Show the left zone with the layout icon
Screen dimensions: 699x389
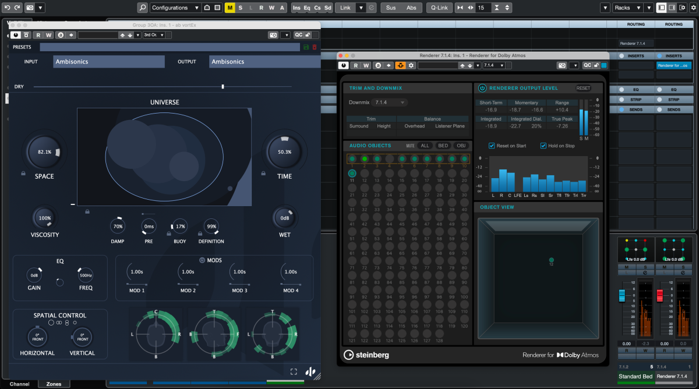coord(662,8)
